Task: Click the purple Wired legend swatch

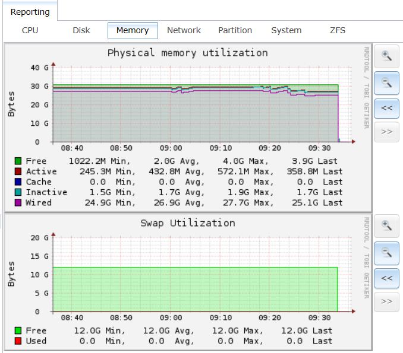Action: (x=18, y=203)
